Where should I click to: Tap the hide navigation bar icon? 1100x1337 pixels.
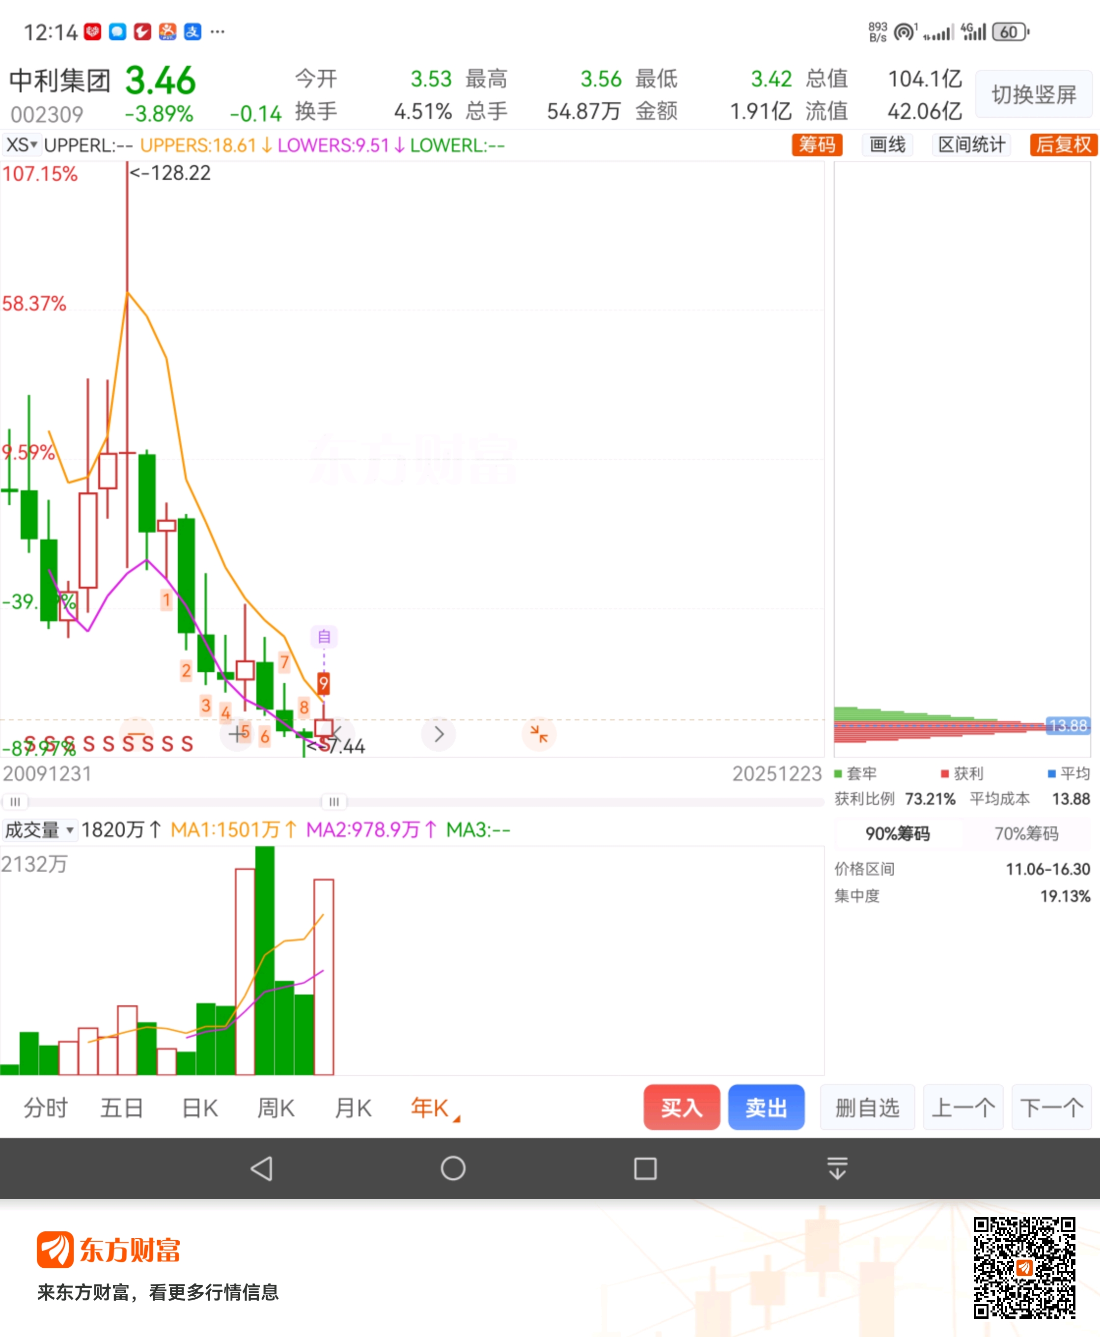[x=837, y=1168]
